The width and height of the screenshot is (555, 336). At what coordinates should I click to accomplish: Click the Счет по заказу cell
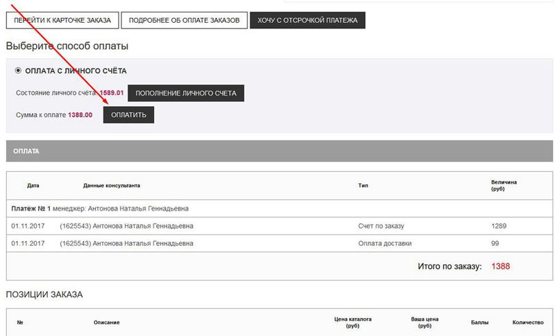pos(381,226)
